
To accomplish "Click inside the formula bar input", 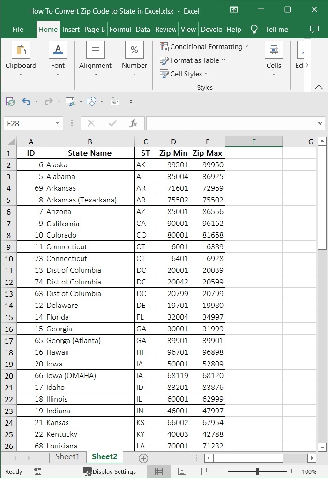I will coord(231,123).
